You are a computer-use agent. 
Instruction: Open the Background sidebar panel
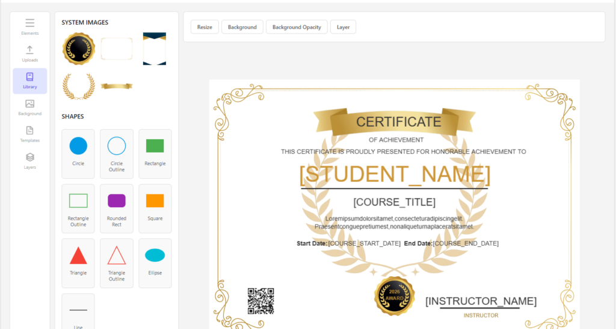pyautogui.click(x=29, y=107)
